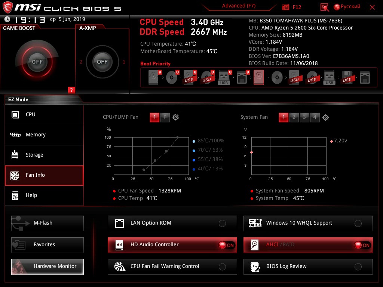Select the last network boot device icon
This screenshot has width=383, height=287.
tap(365, 78)
